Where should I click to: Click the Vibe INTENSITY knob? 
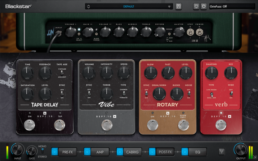pos(107,73)
